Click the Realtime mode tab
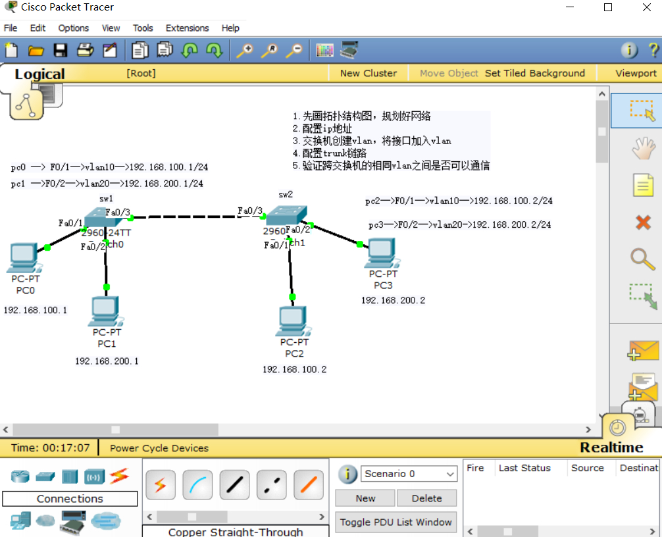662x537 pixels. 611,447
